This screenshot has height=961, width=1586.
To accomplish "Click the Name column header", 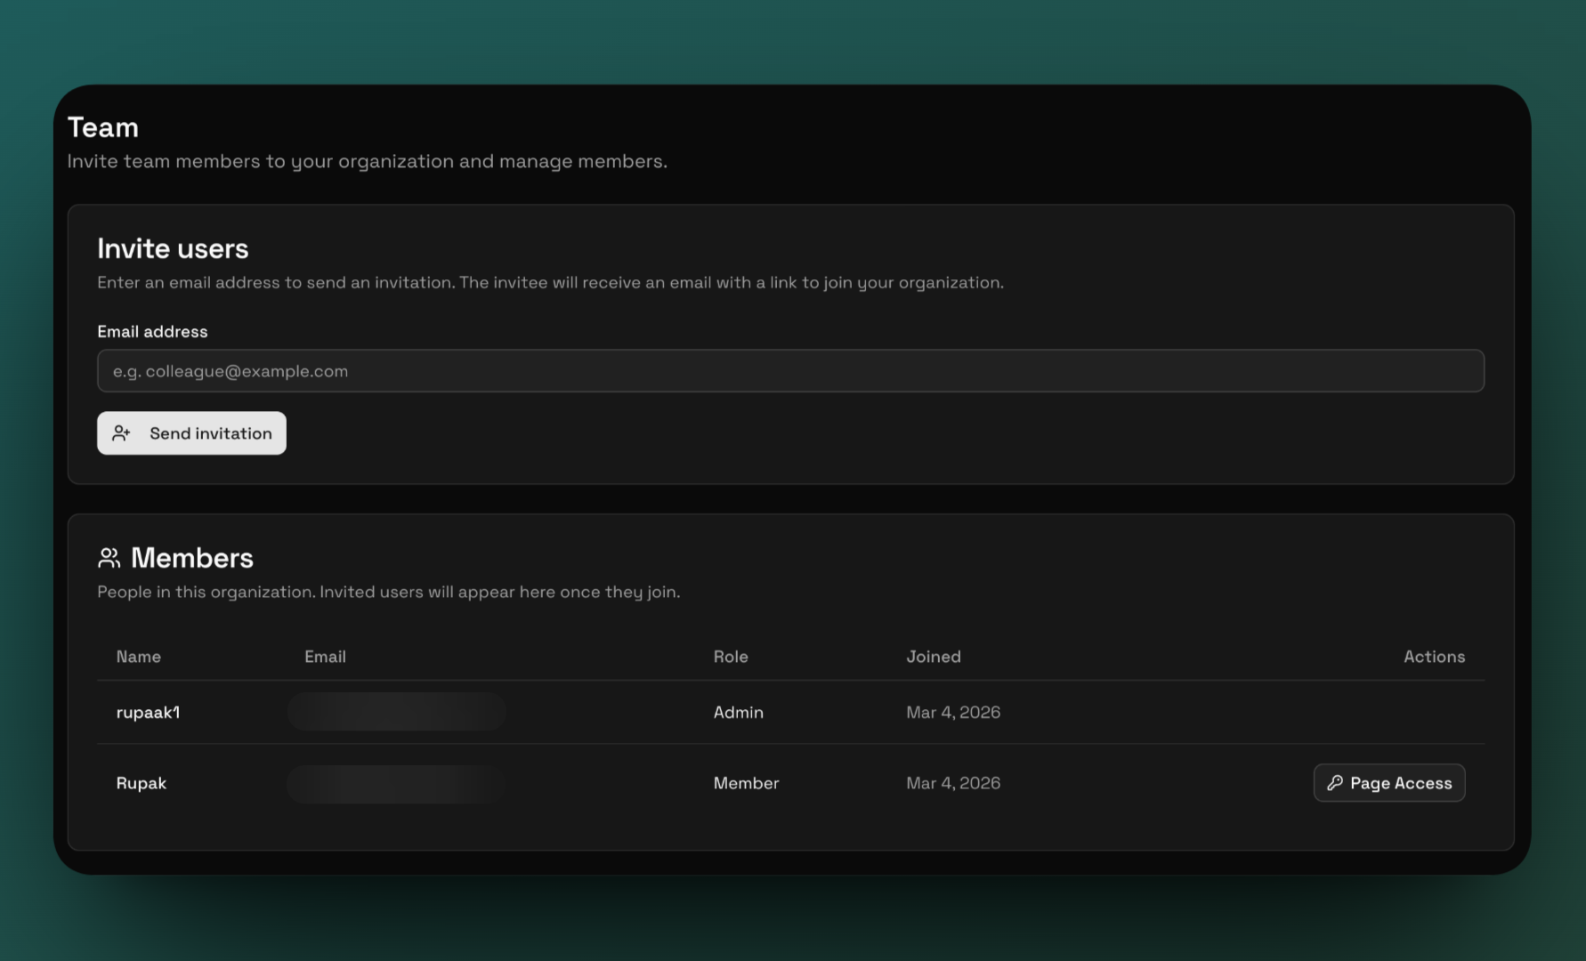I will [138, 657].
